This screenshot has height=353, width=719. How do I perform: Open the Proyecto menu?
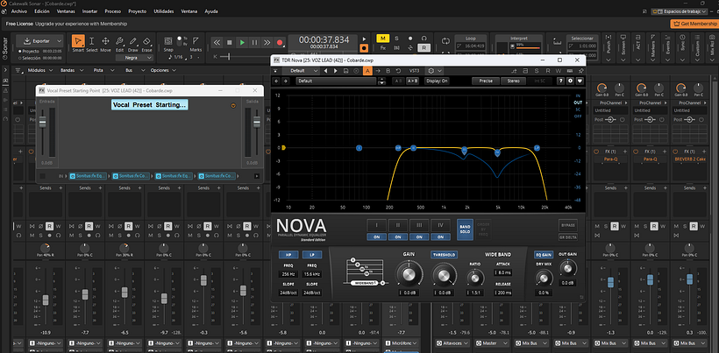pos(138,12)
